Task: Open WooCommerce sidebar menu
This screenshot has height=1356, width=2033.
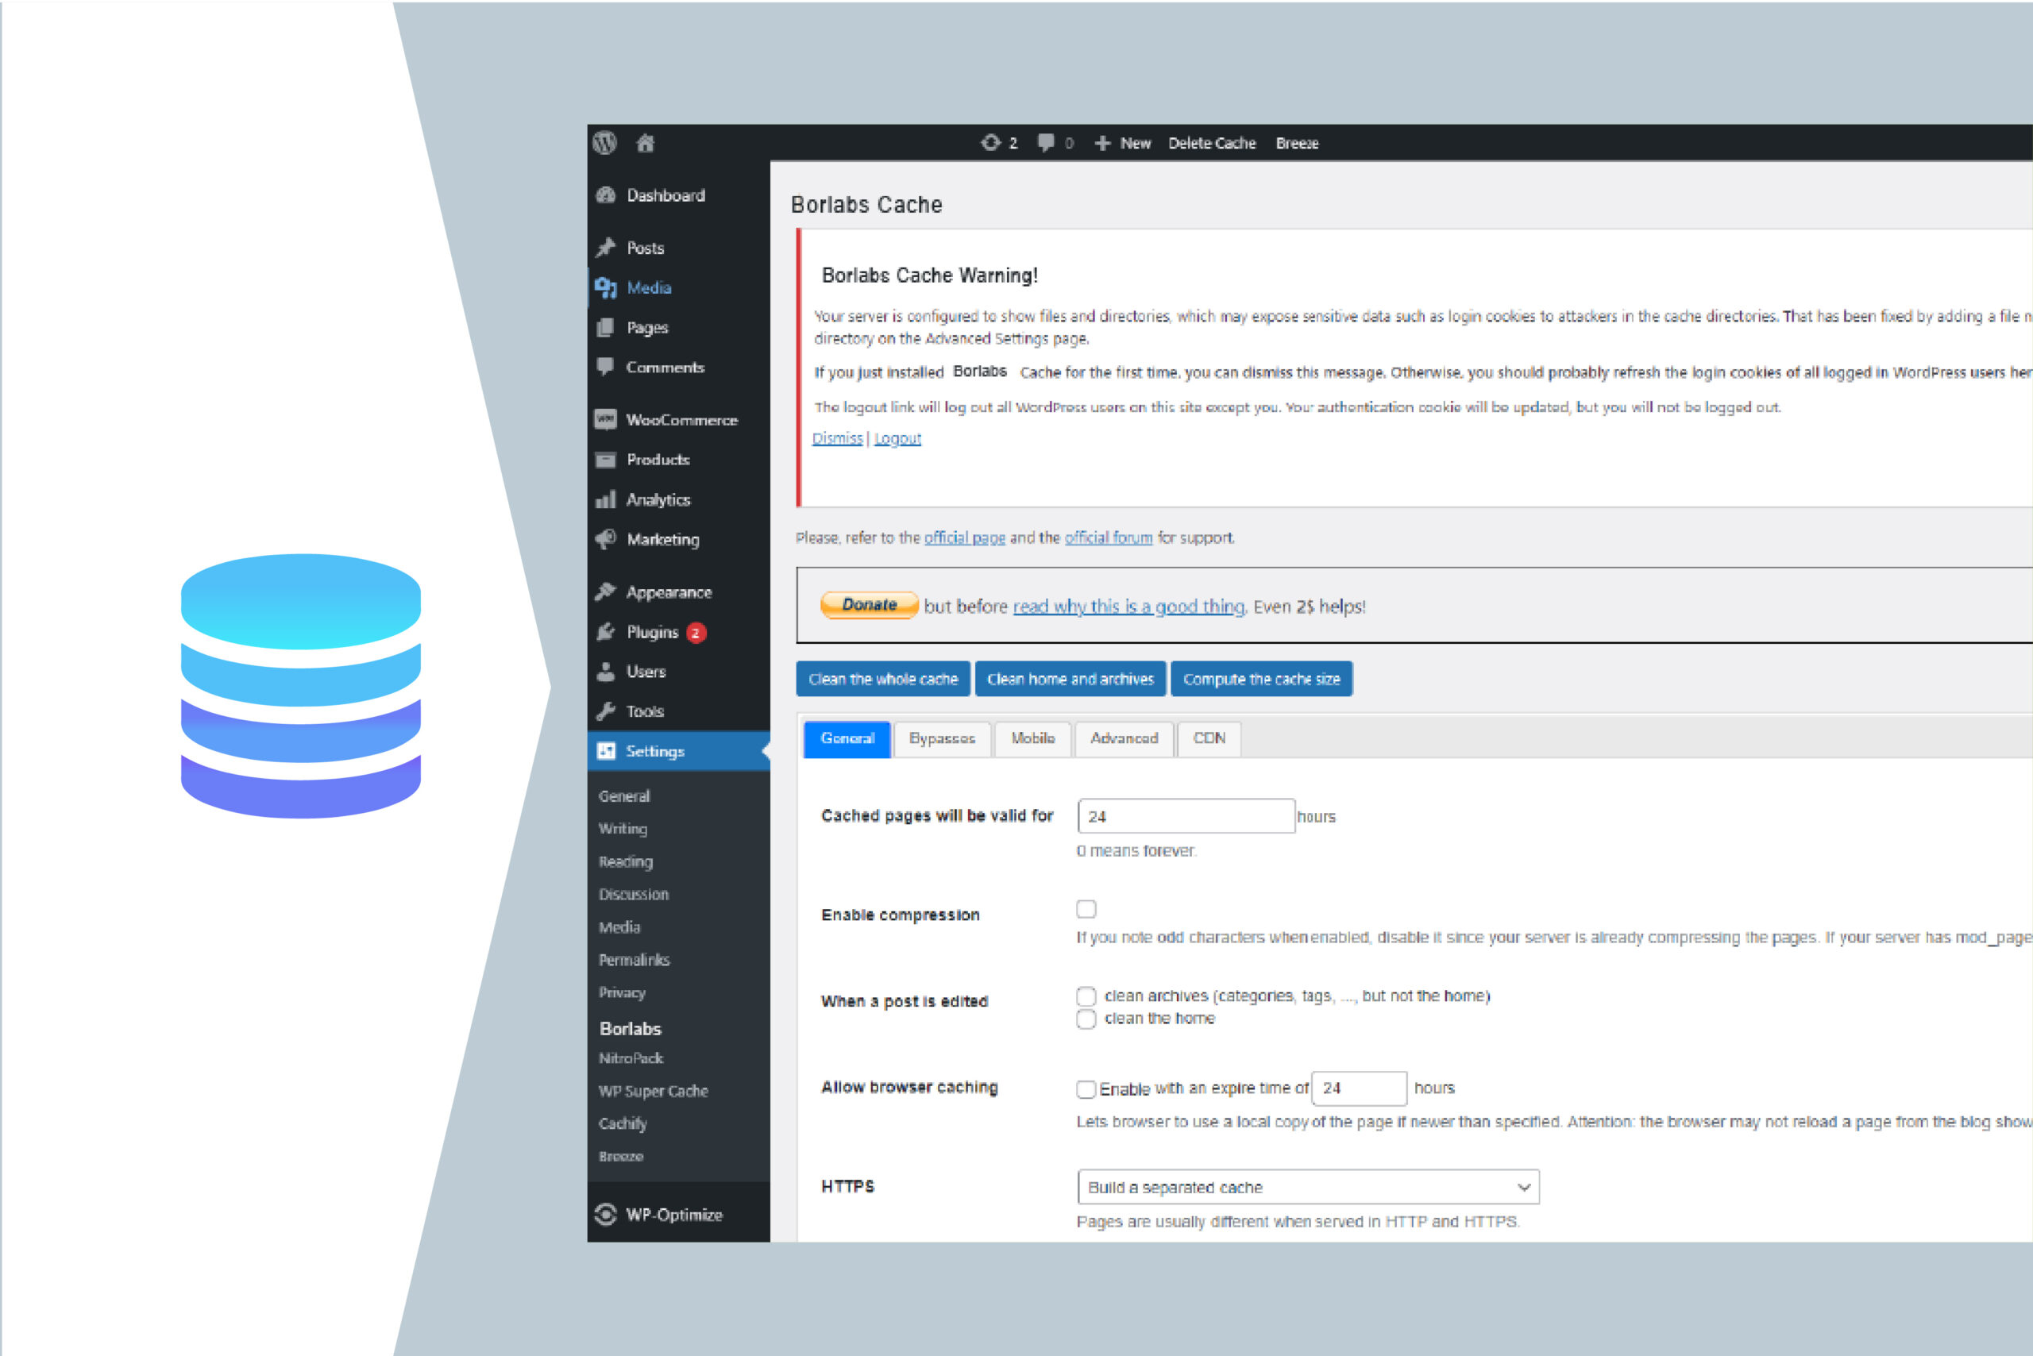Action: (x=678, y=419)
